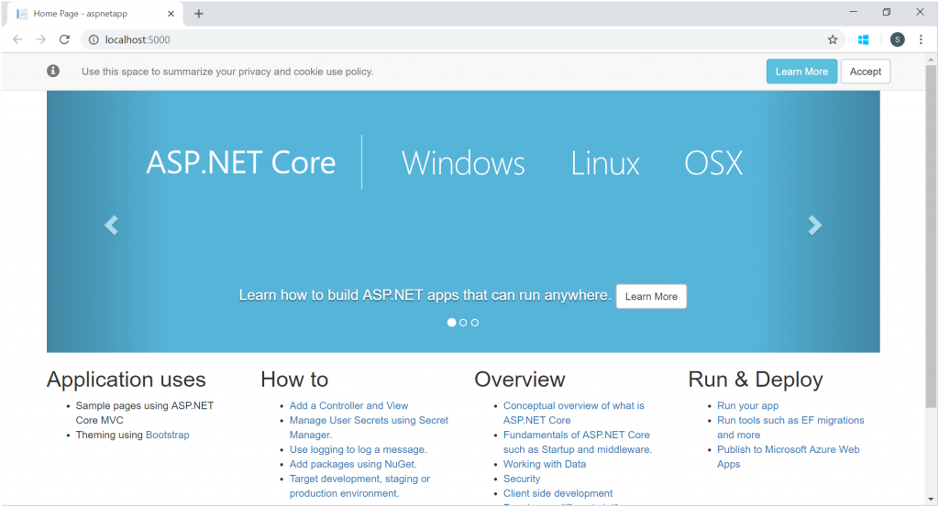Viewport: 939px width, 507px height.
Task: Bookmark this page with the star icon
Action: [833, 39]
